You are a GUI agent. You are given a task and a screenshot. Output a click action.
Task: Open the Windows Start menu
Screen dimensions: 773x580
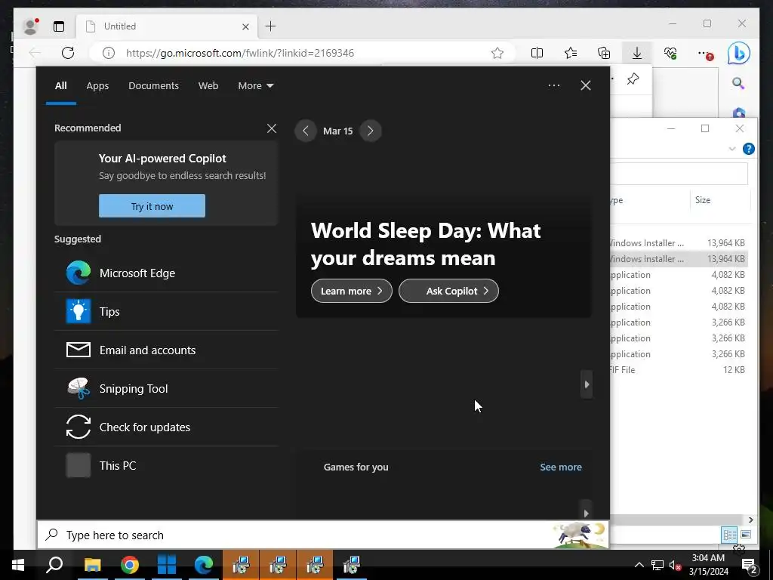[18, 565]
